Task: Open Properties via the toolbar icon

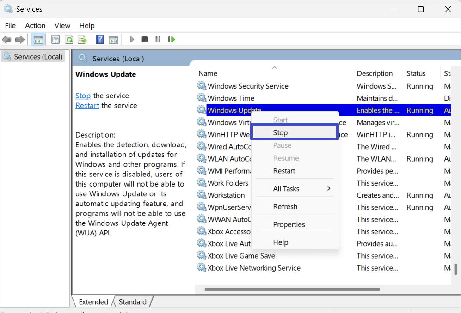Action: pos(55,40)
